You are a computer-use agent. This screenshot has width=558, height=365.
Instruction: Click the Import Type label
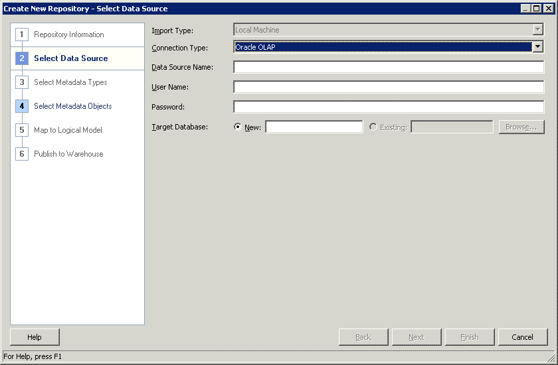pos(172,31)
